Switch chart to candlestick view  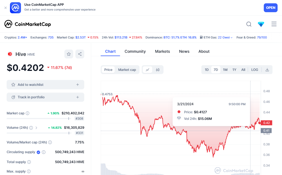[x=158, y=70]
